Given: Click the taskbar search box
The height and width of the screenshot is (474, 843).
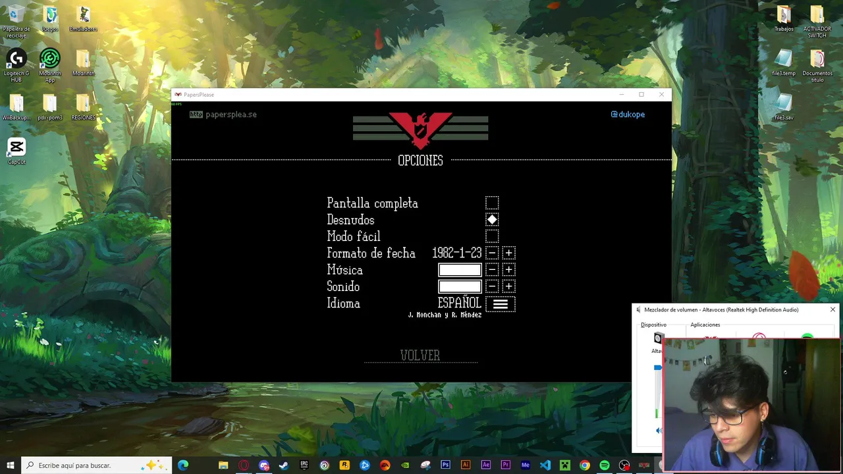Looking at the screenshot, I should [96, 465].
